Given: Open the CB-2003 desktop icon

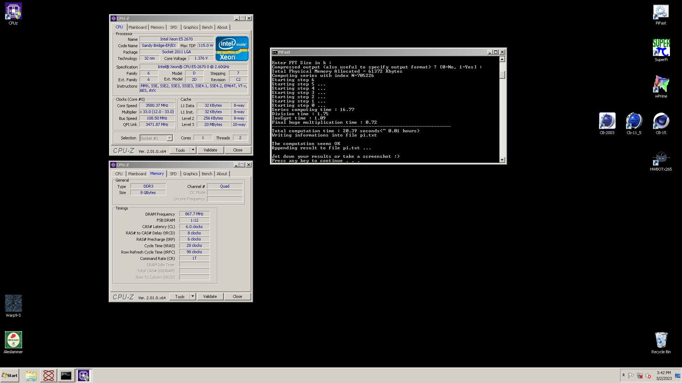Looking at the screenshot, I should coord(607,123).
